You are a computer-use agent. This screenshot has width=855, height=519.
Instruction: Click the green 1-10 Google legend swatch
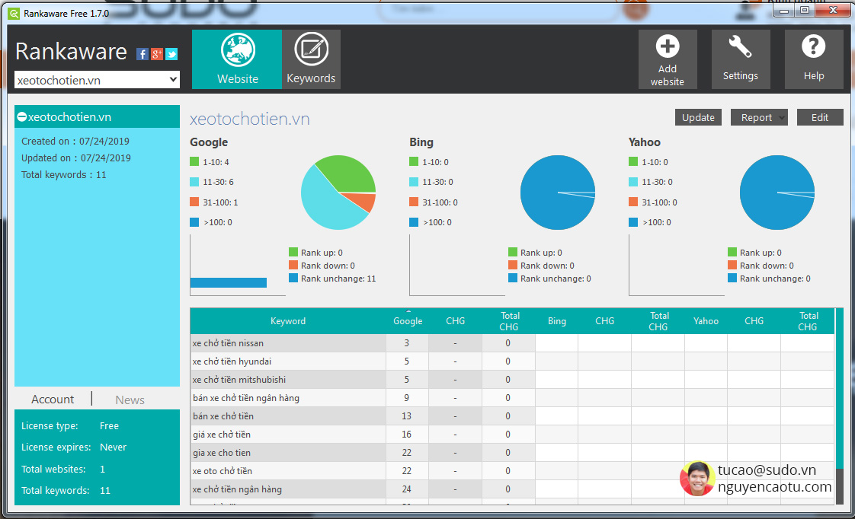(x=194, y=162)
